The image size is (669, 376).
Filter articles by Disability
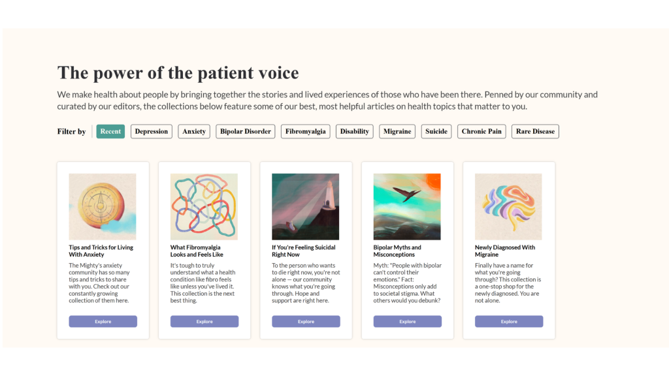[354, 131]
